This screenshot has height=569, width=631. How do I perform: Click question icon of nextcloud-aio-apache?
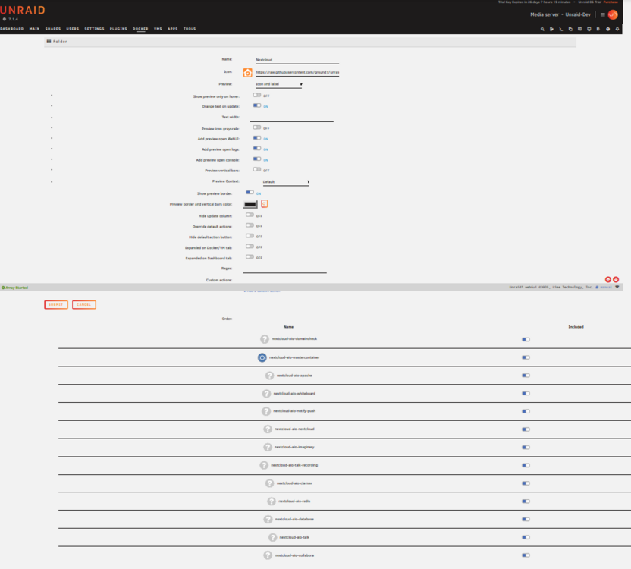point(270,376)
